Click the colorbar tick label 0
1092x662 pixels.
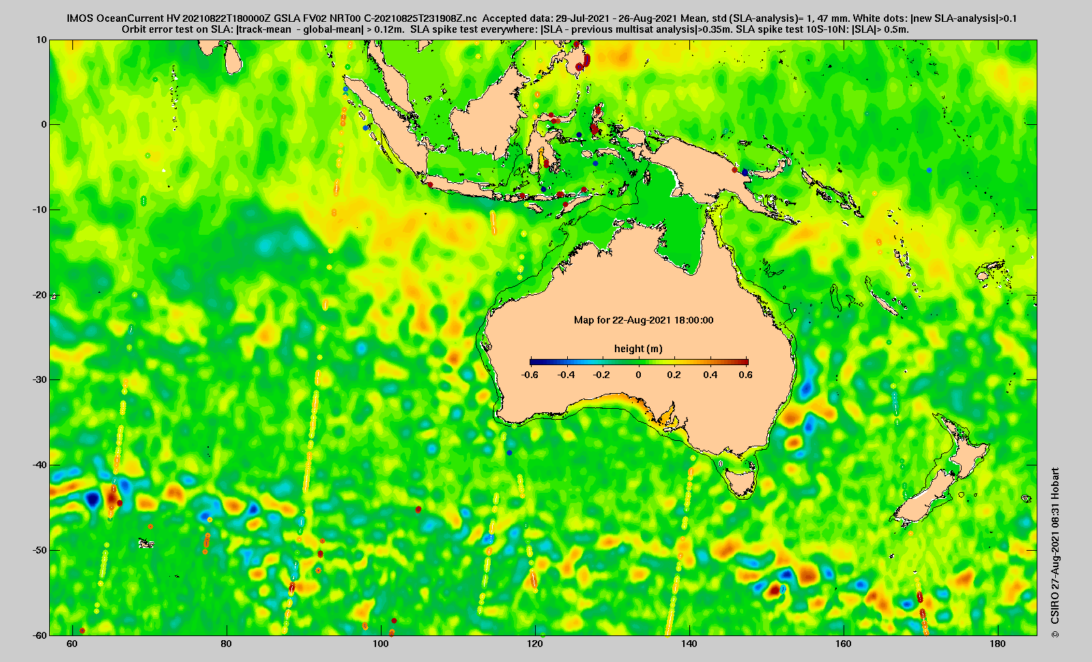639,375
